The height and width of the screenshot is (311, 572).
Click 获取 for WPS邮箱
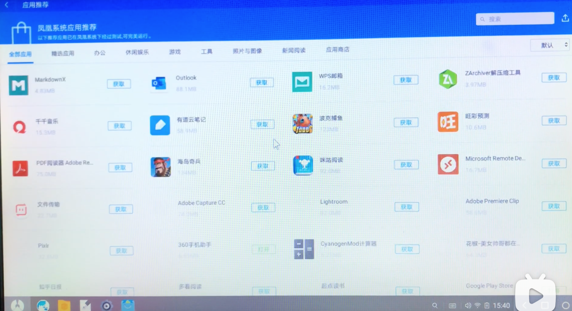point(406,80)
